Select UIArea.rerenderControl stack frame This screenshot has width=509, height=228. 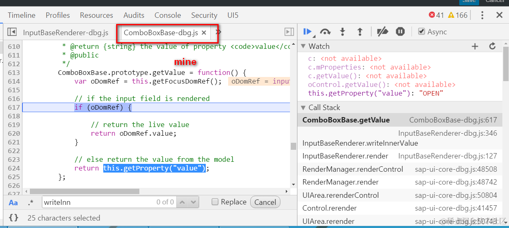[400, 195]
